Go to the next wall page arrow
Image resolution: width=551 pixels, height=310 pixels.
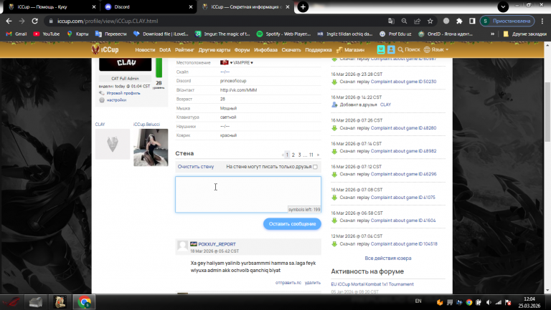coord(318,155)
